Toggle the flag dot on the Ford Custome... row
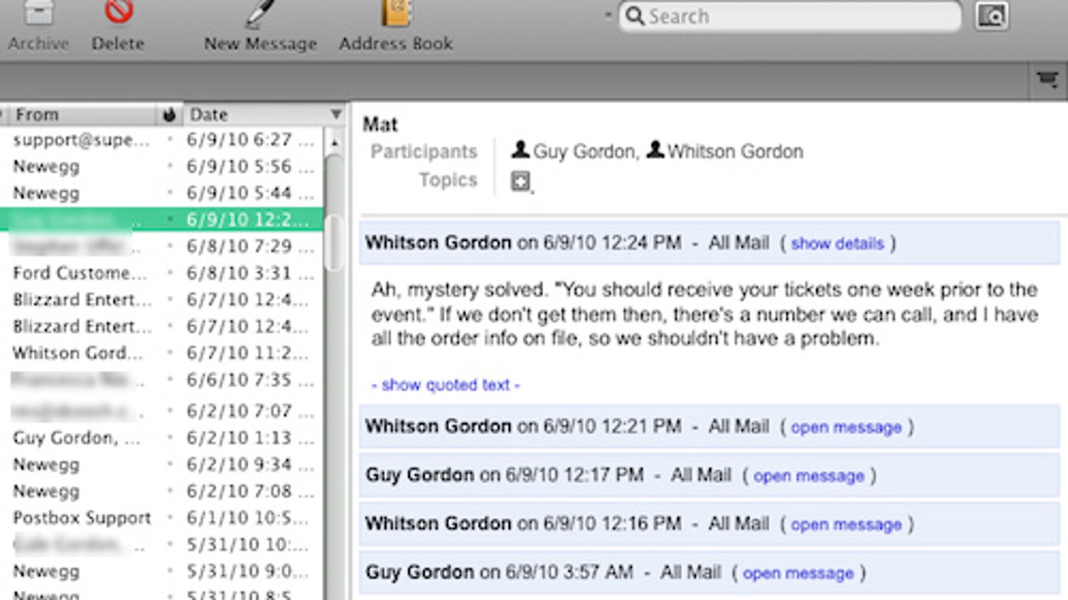 pos(170,273)
